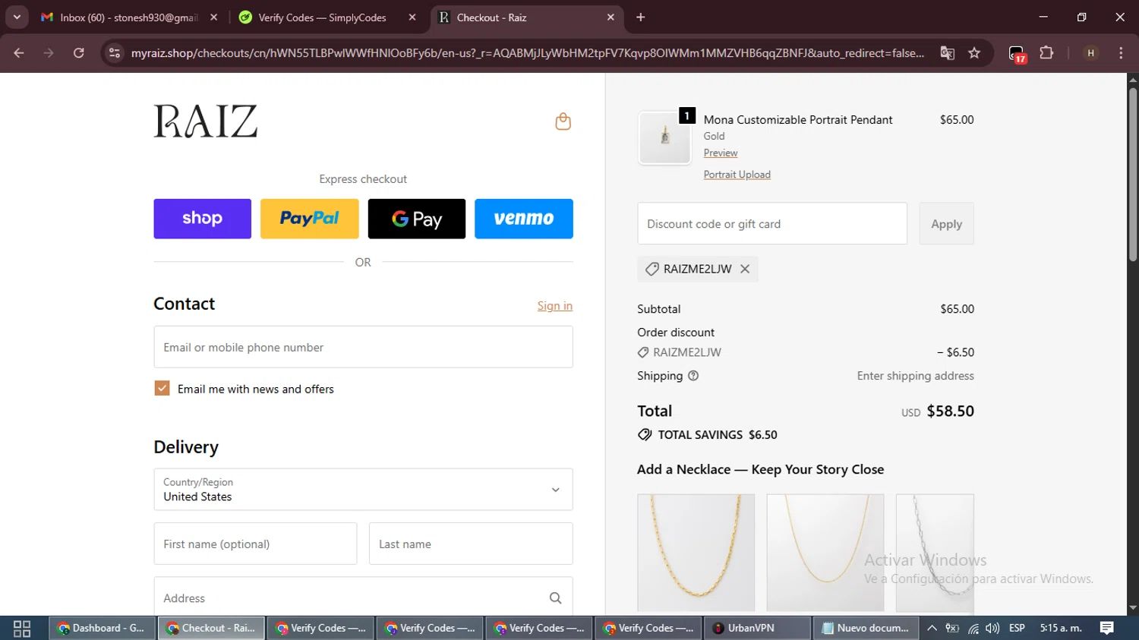Open the Portrait Upload link
Viewport: 1139px width, 640px height.
pos(737,175)
